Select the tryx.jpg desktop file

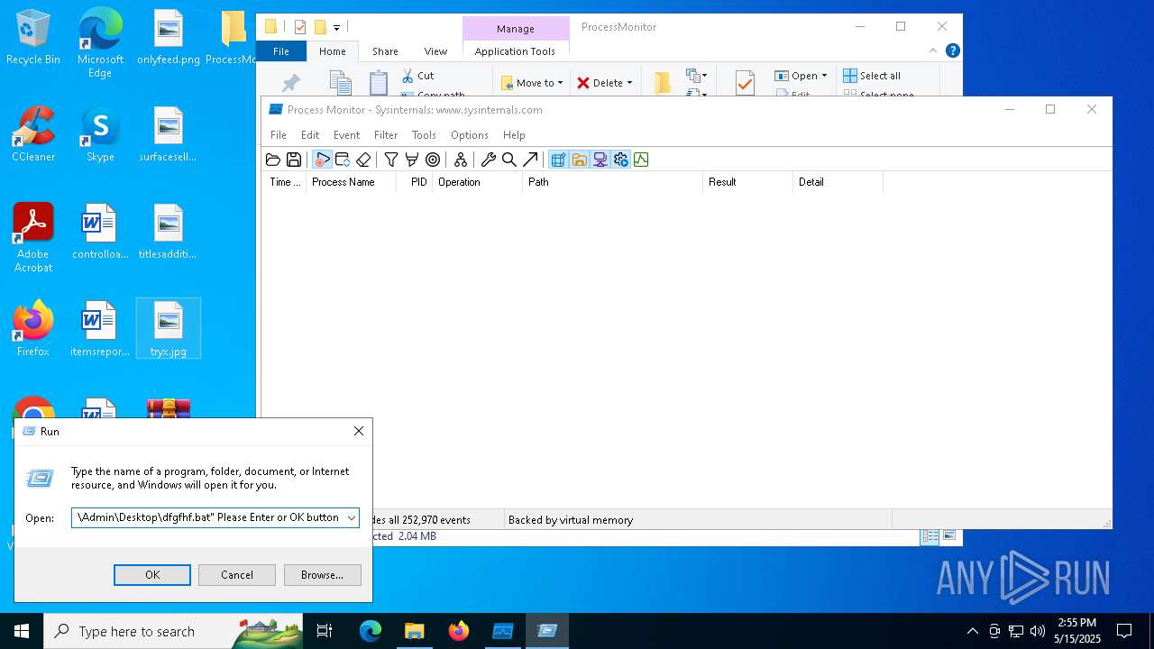point(169,329)
